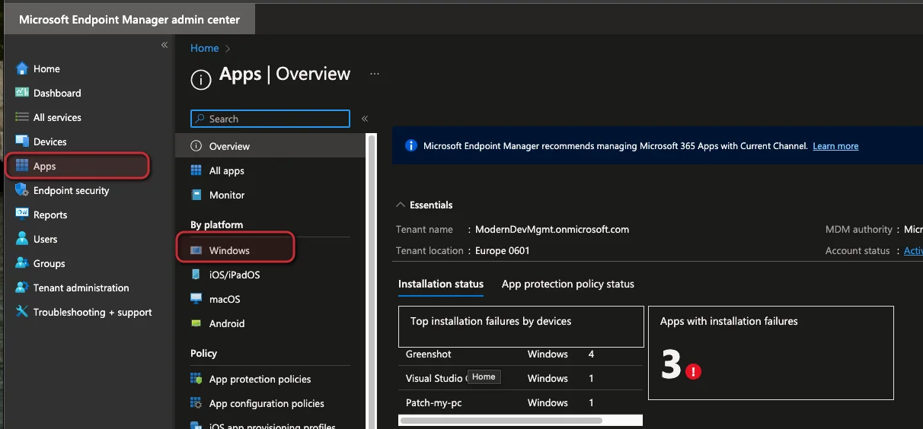Collapse the Essentials section
The image size is (923, 429).
401,205
